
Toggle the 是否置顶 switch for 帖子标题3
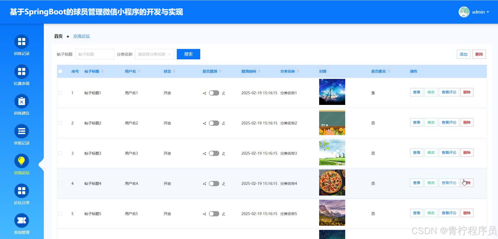click(214, 153)
